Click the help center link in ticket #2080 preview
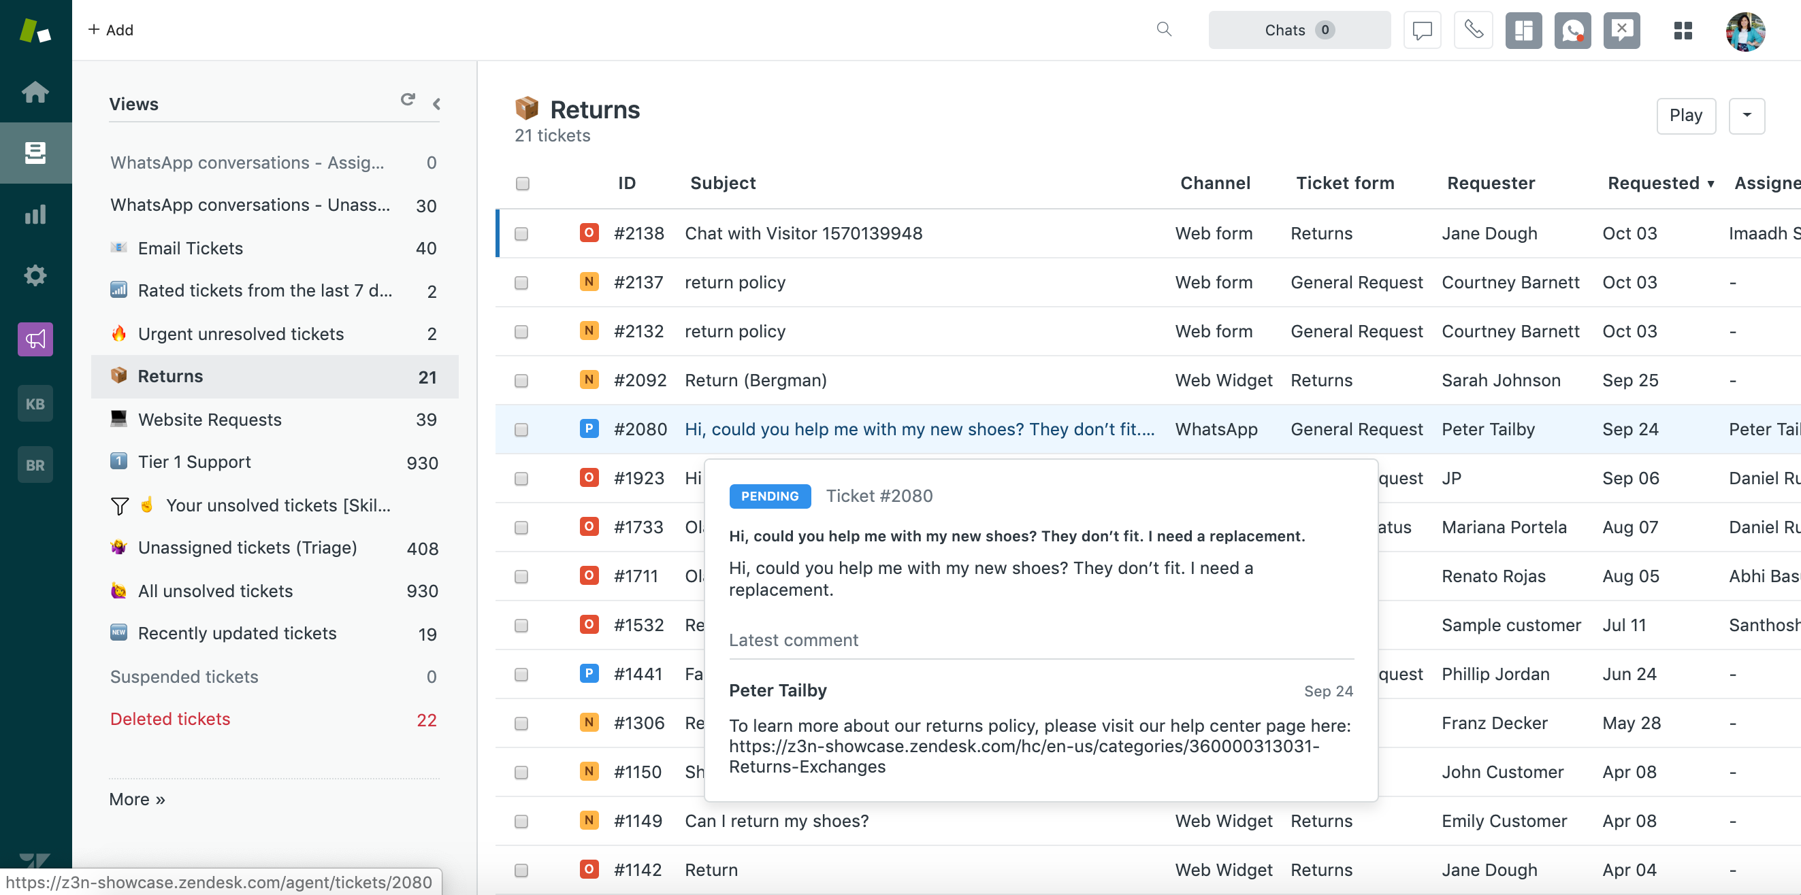Screen dimensions: 1801x895 point(1022,747)
